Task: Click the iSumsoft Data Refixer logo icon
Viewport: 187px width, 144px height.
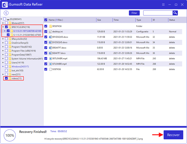Action: pos(5,4)
